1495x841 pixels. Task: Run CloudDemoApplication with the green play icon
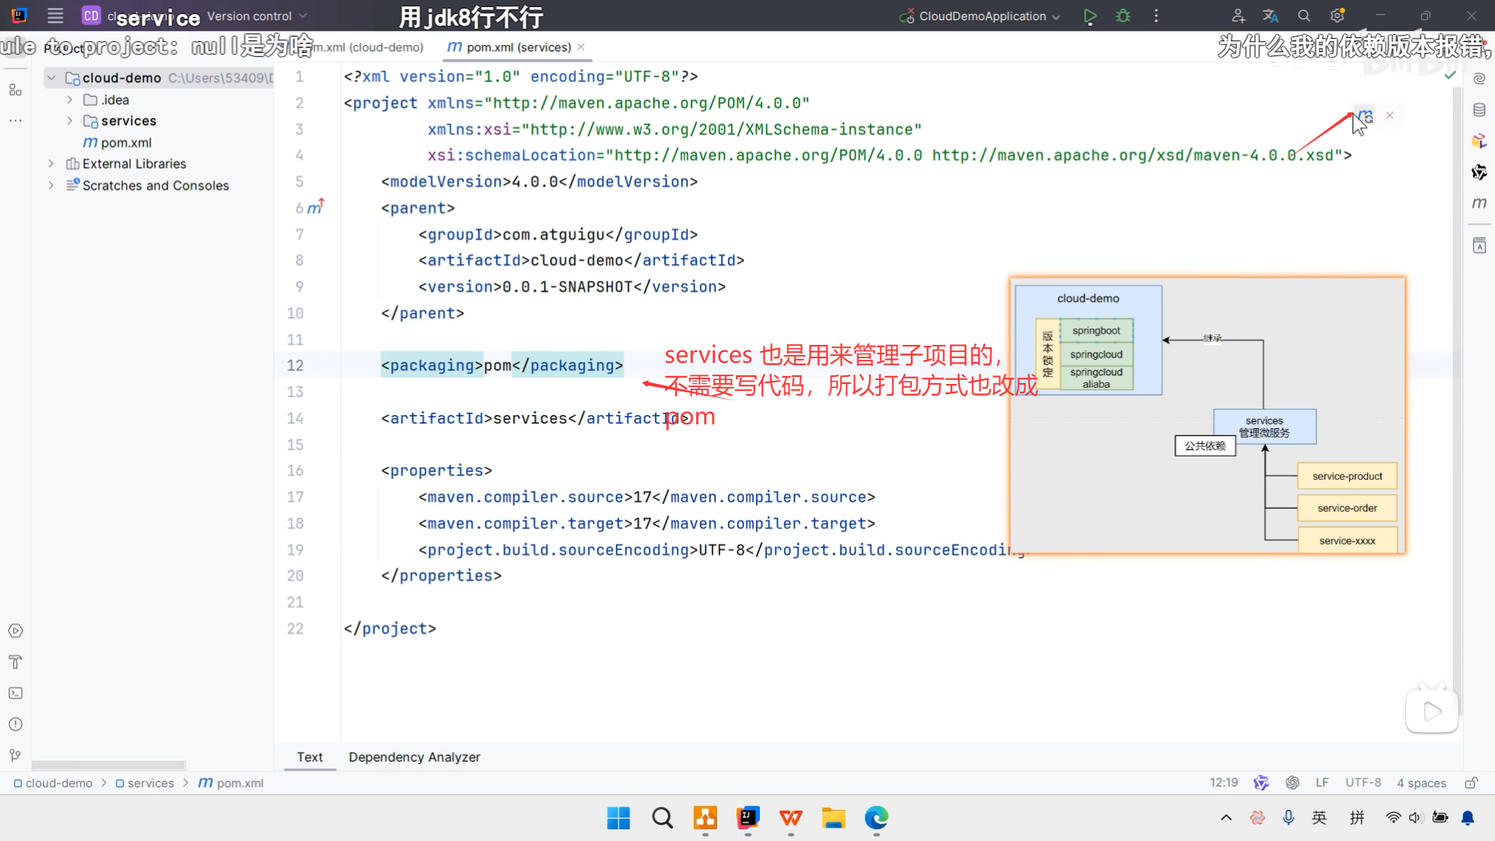1090,16
